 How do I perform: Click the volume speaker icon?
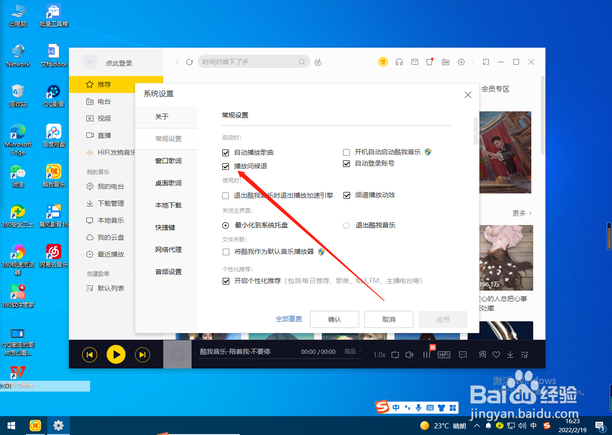[410, 354]
